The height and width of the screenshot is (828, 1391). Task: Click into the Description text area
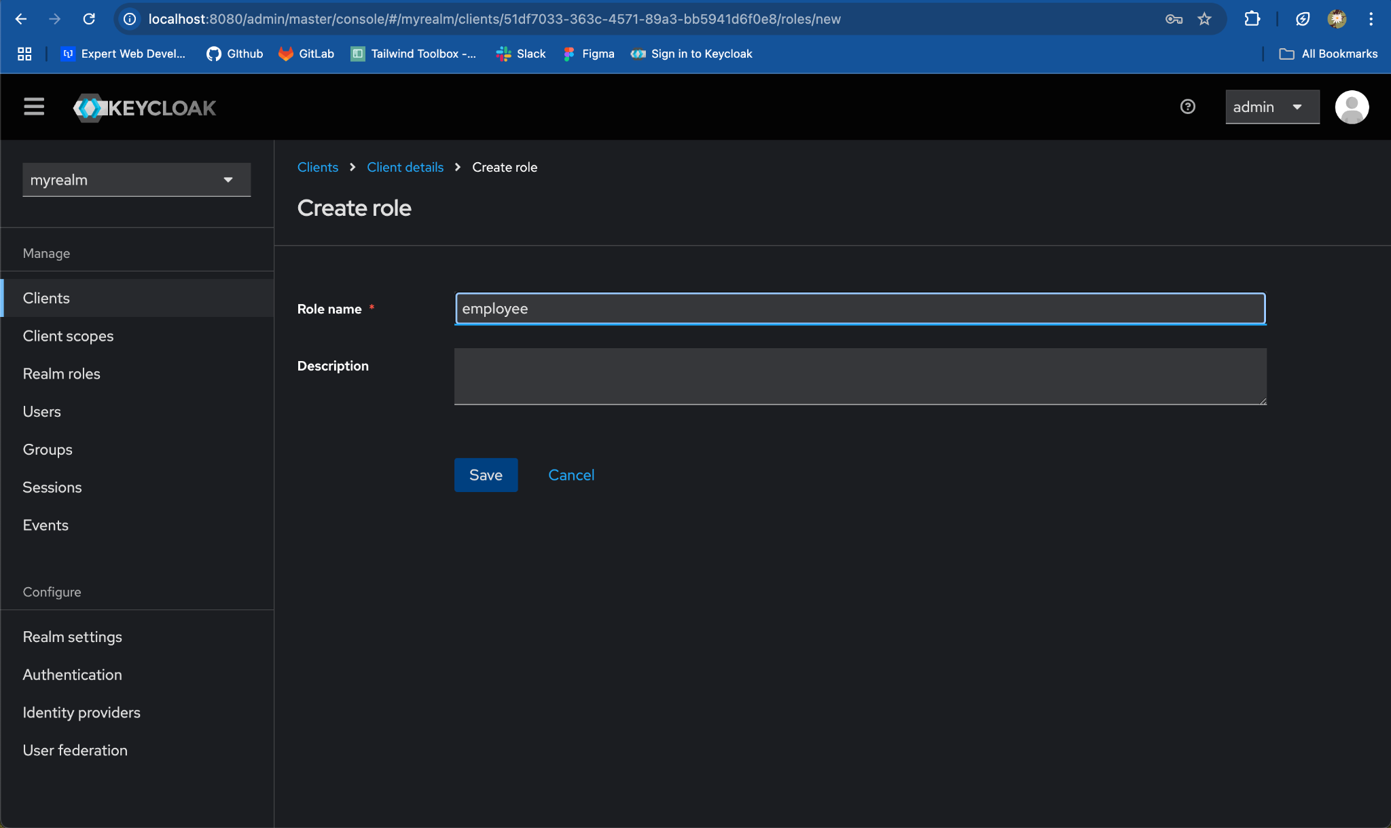(860, 377)
